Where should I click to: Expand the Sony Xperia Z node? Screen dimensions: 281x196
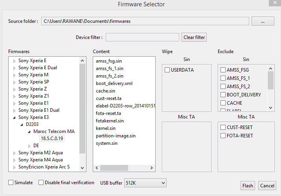tap(14, 89)
